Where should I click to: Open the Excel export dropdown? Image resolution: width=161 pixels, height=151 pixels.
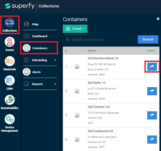[x=75, y=29]
